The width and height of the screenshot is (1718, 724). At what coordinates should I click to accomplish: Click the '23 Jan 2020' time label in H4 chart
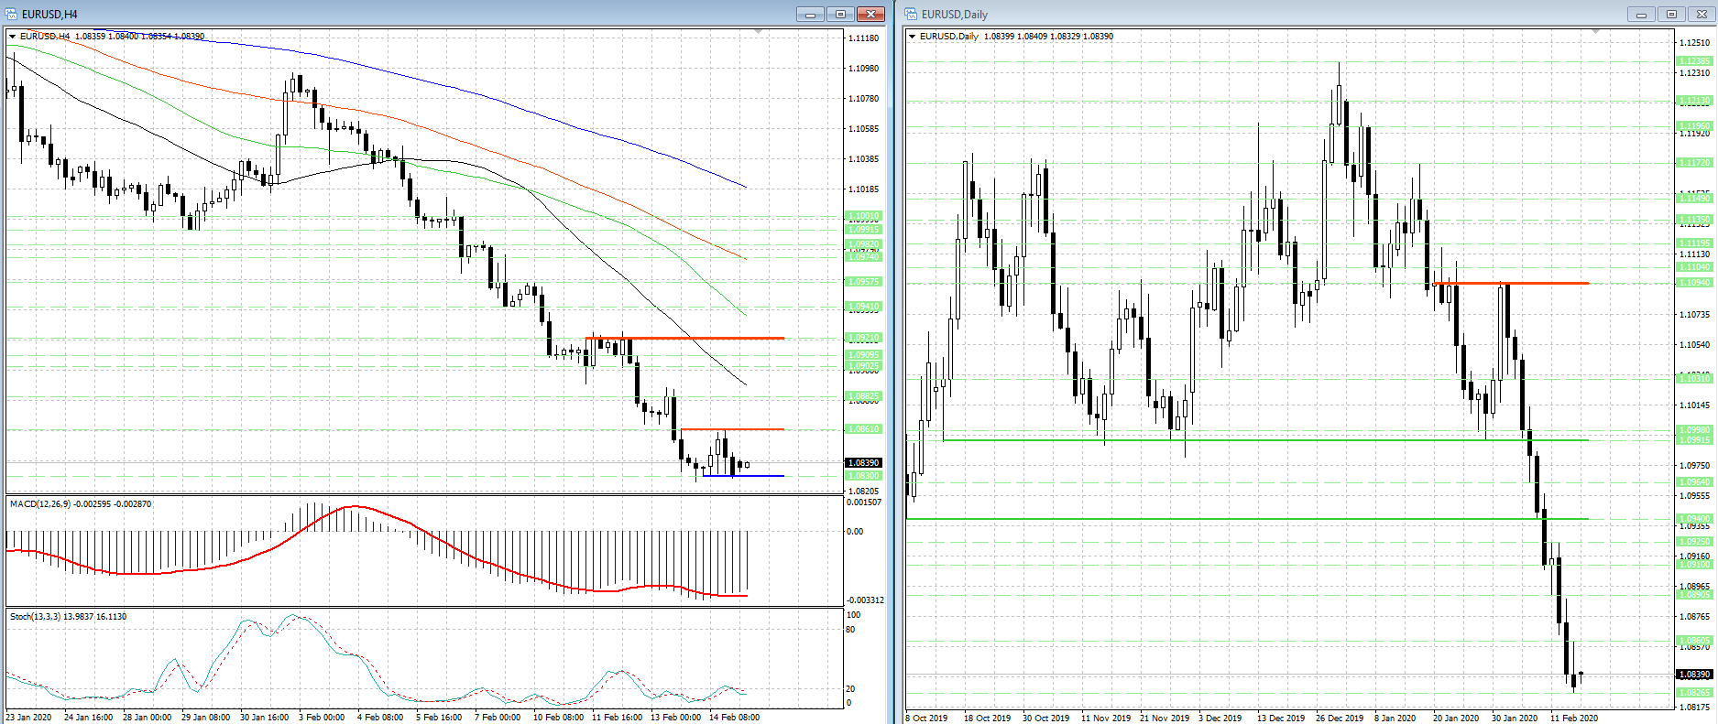[x=29, y=718]
